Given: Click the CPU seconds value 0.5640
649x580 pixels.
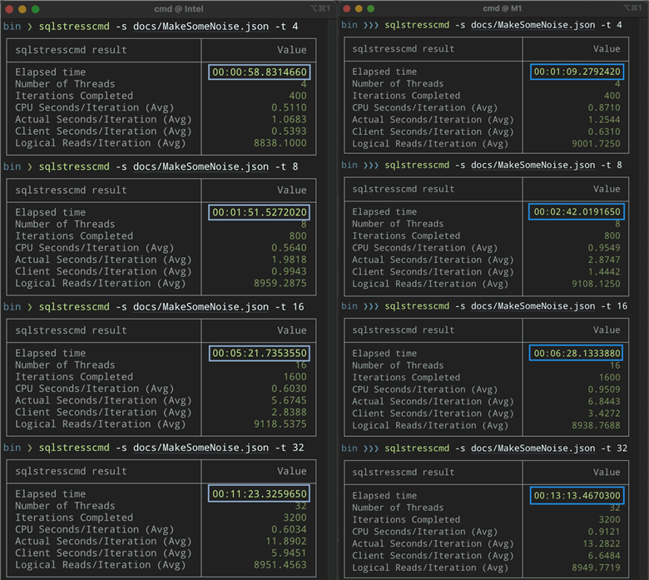Looking at the screenshot, I should (289, 248).
